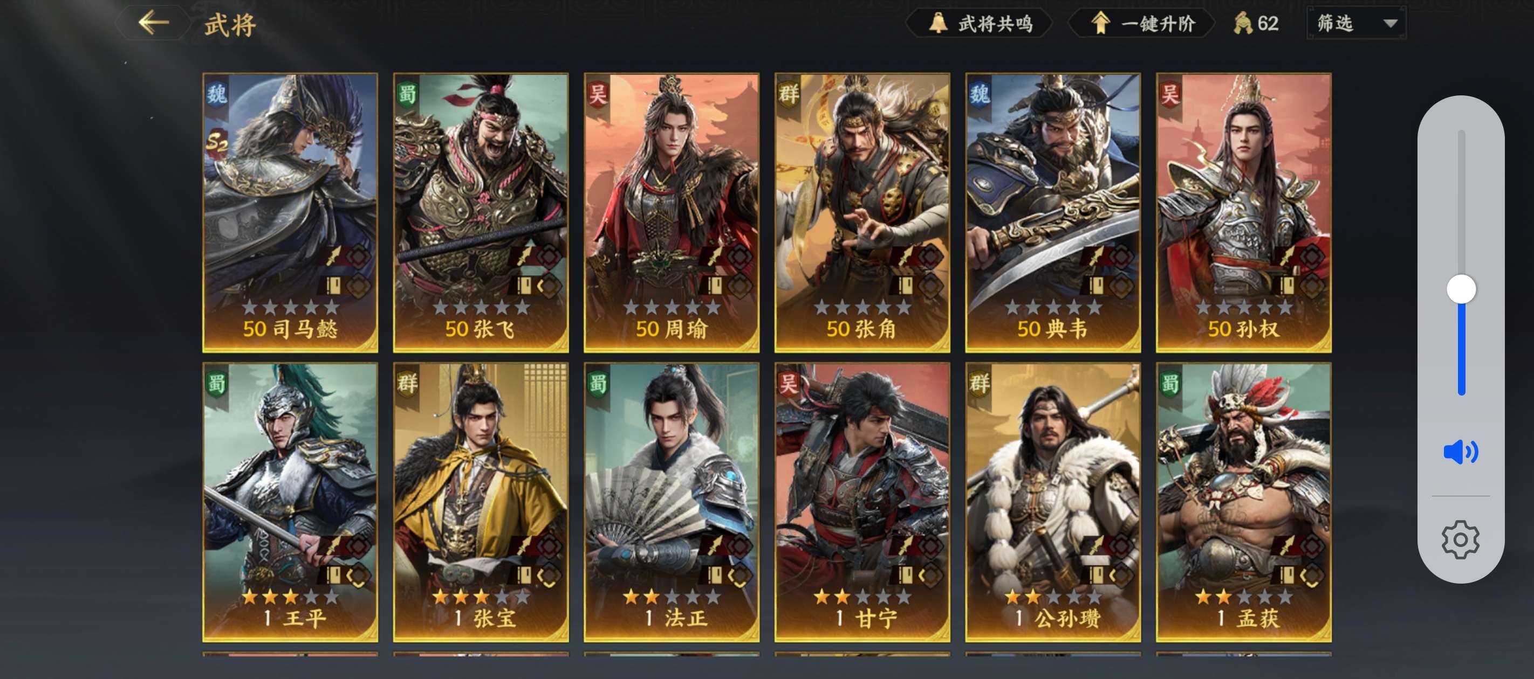Choose the 孟获 general card
The height and width of the screenshot is (679, 1534).
[1243, 502]
